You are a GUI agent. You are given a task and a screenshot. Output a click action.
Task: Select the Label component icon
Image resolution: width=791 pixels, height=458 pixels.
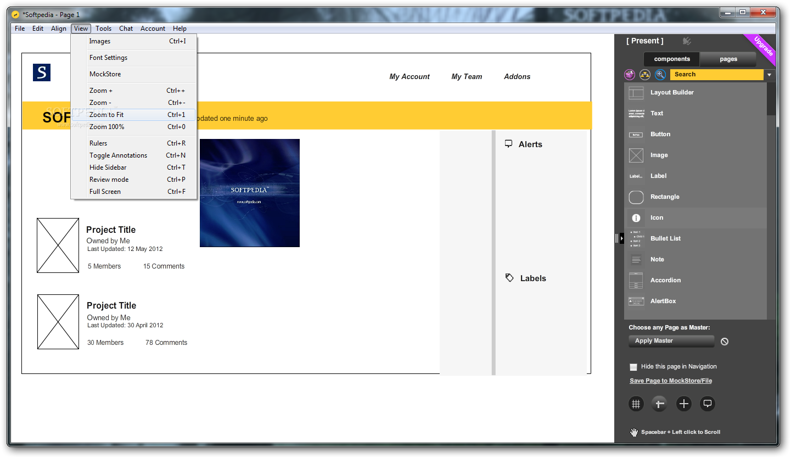pos(636,176)
